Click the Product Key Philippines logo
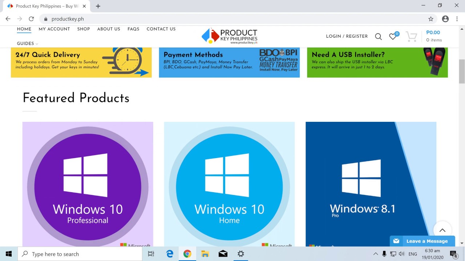 pos(230,36)
